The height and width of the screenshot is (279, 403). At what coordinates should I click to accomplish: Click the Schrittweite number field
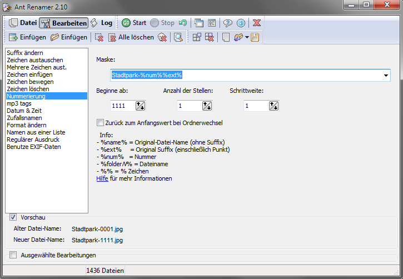256,106
